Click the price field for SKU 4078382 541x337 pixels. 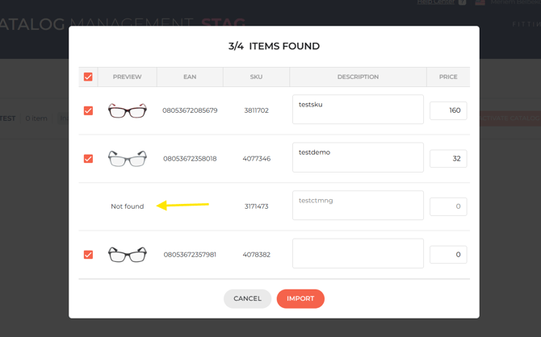448,255
